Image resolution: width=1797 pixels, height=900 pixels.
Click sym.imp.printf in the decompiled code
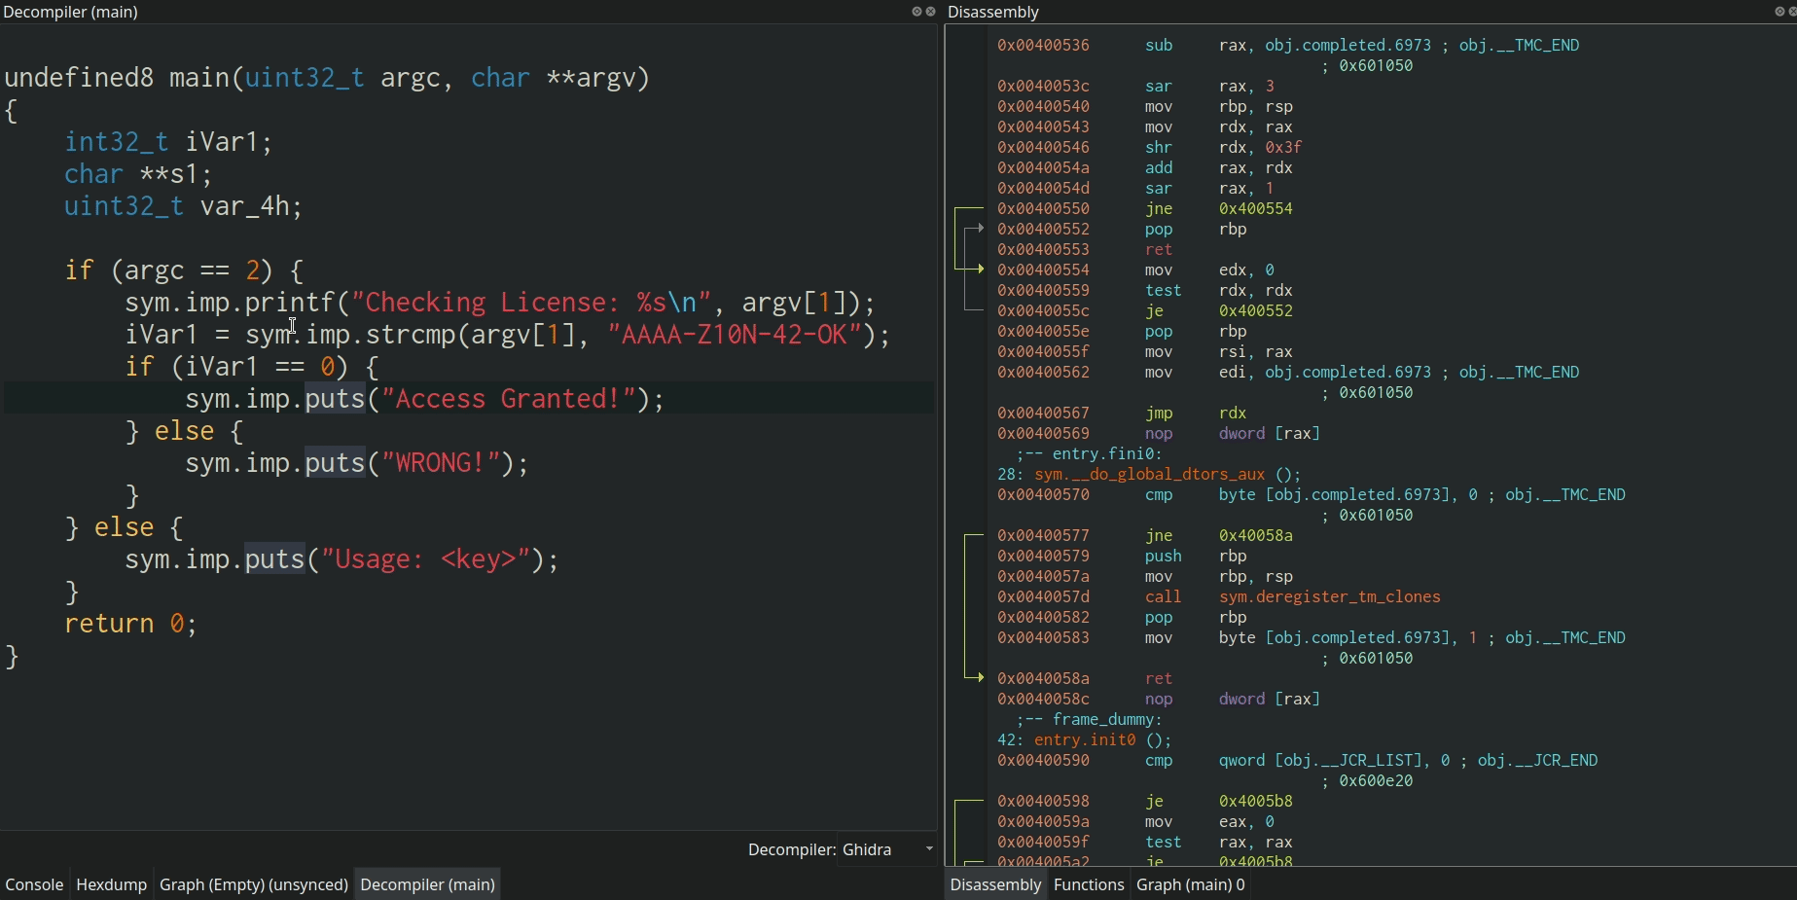click(x=230, y=303)
